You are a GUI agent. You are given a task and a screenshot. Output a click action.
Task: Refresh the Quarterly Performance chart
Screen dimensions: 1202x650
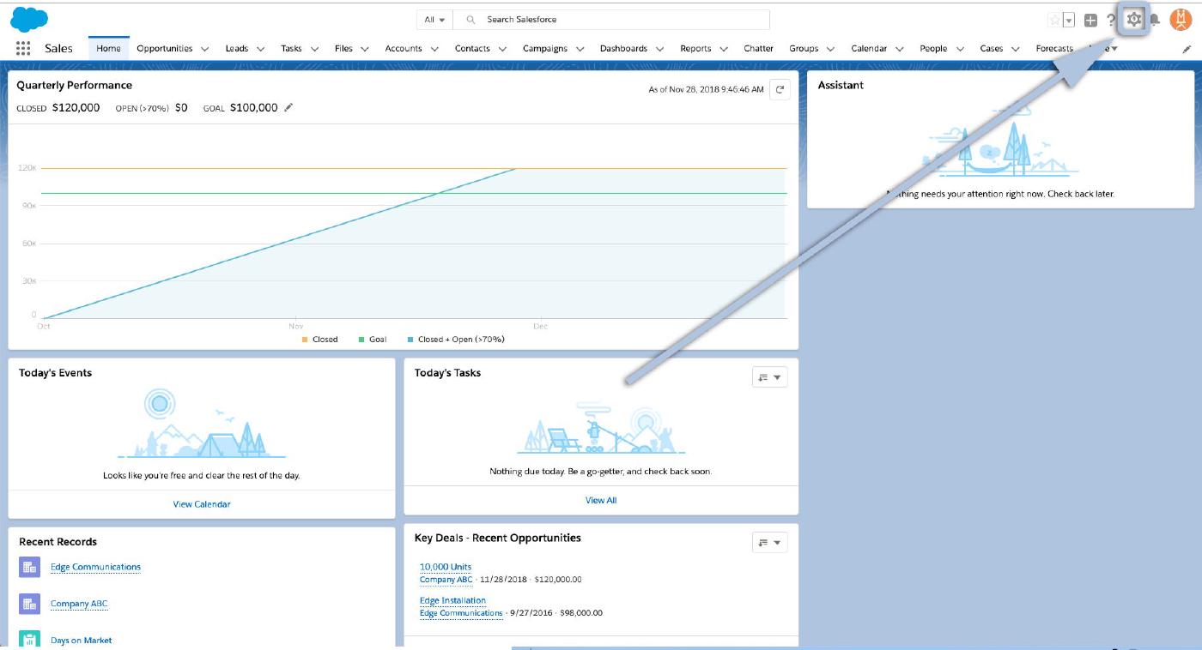[x=780, y=89]
